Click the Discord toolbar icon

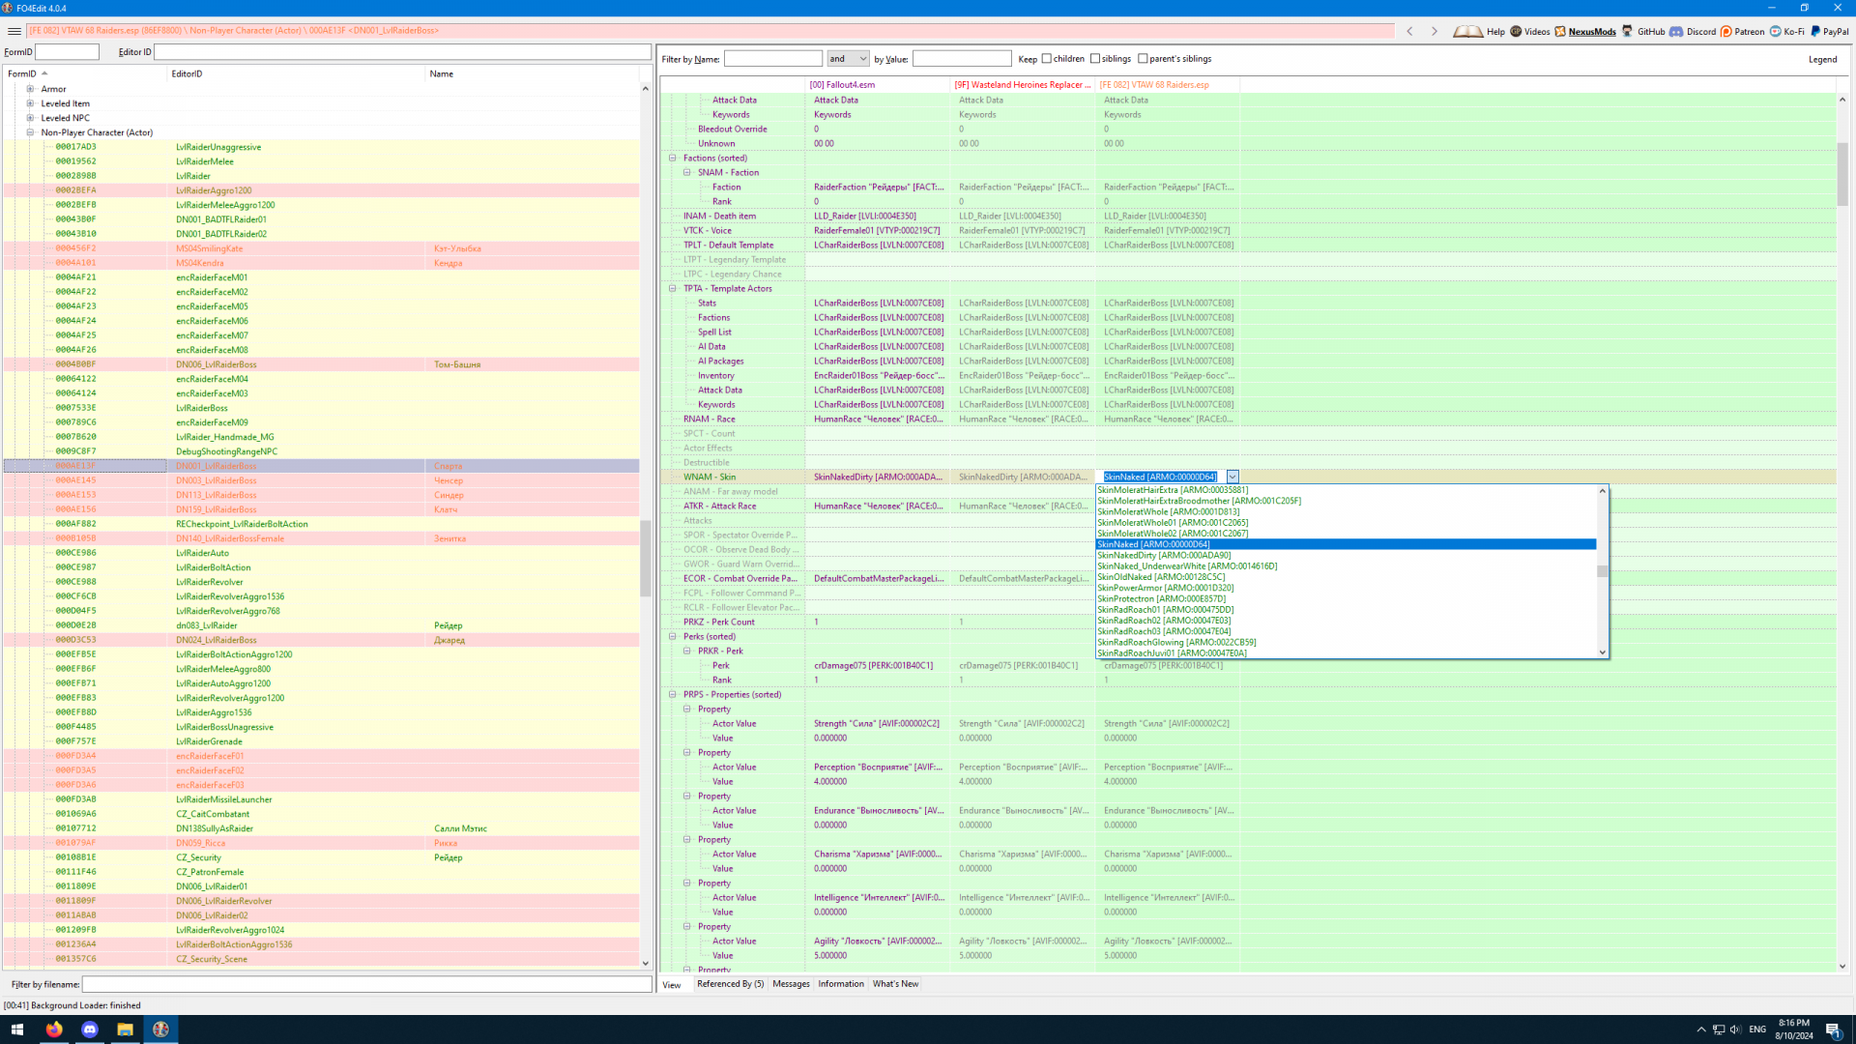(x=1676, y=31)
